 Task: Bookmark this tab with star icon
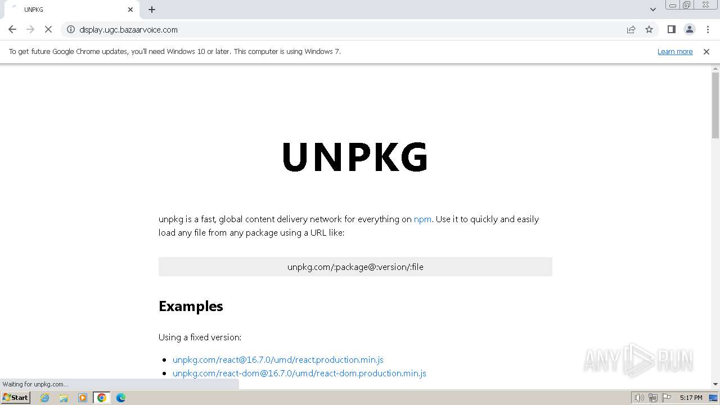pyautogui.click(x=649, y=29)
